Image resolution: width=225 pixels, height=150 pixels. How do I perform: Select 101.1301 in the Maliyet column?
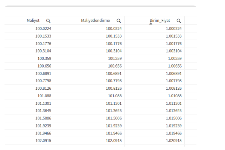[43, 103]
